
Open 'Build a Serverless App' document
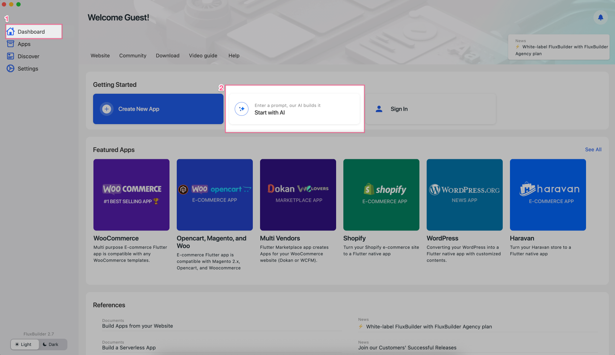(x=129, y=348)
